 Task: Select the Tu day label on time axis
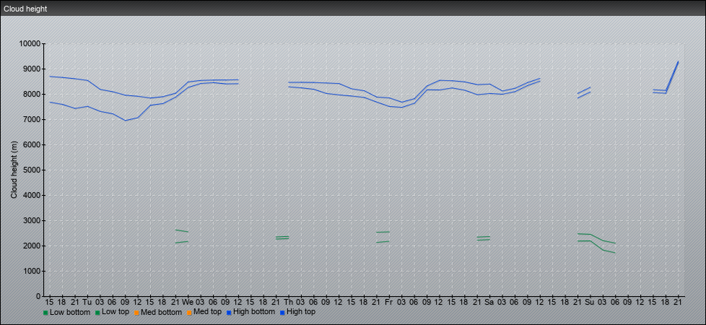point(87,301)
